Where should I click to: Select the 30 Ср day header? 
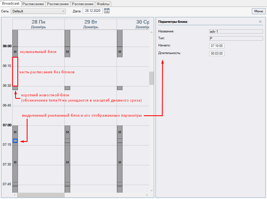pos(133,24)
